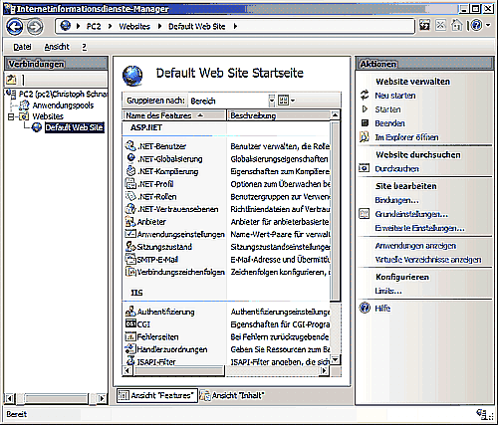Image resolution: width=498 pixels, height=425 pixels.
Task: Click the .NET-Globalisierung feature icon
Action: [x=131, y=158]
